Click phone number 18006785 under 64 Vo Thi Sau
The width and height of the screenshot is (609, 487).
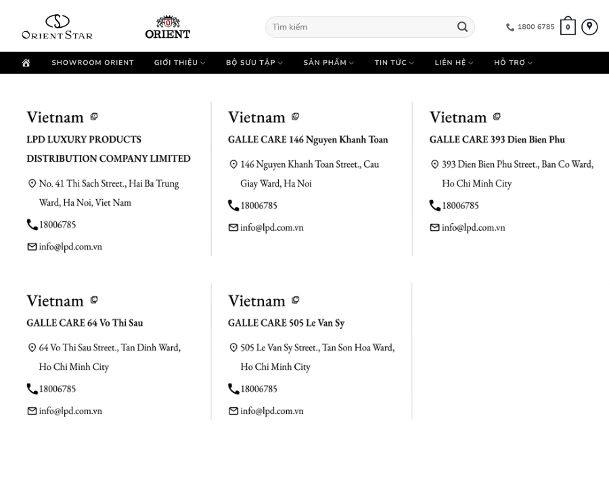tap(58, 389)
